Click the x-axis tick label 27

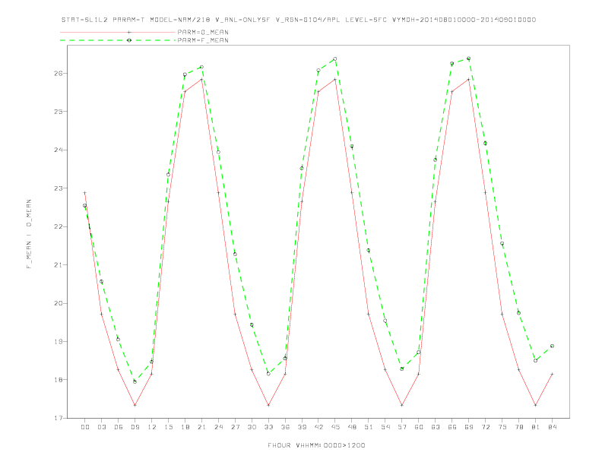235,427
